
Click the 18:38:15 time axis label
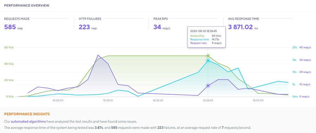(108, 100)
